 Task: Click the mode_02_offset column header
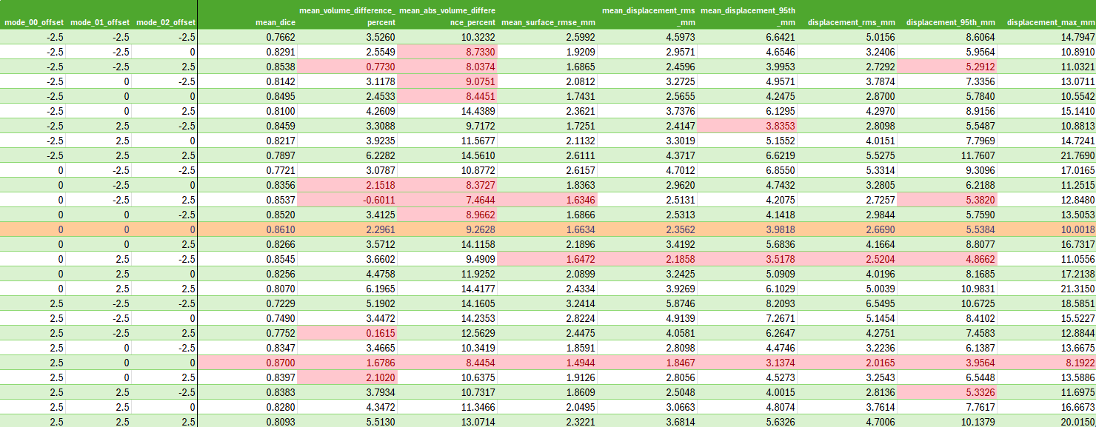click(x=165, y=15)
